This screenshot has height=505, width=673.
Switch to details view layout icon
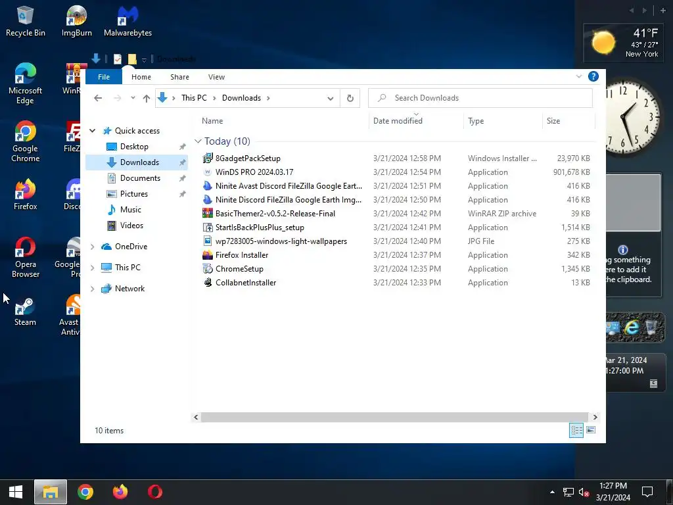576,430
